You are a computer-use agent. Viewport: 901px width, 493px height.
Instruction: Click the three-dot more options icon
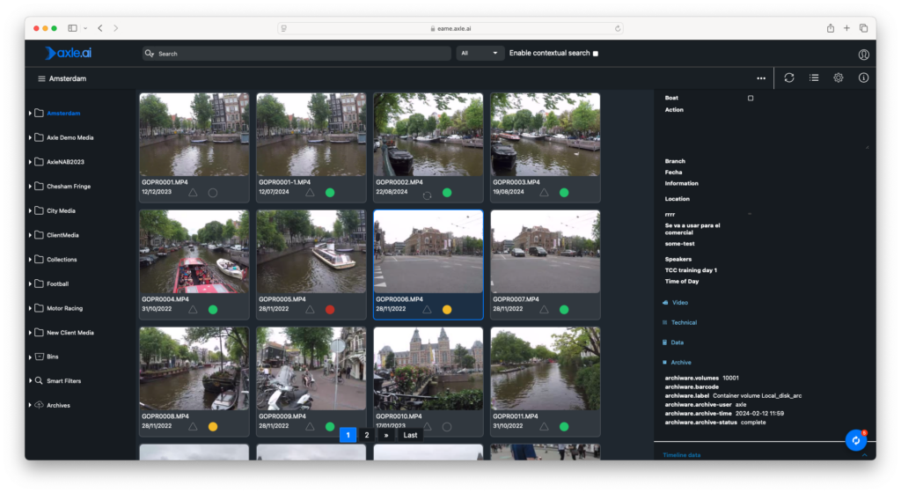click(x=760, y=78)
